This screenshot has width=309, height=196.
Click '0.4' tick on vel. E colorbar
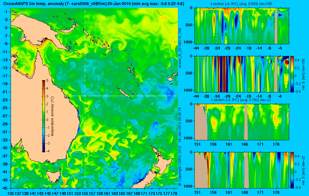[297, 60]
